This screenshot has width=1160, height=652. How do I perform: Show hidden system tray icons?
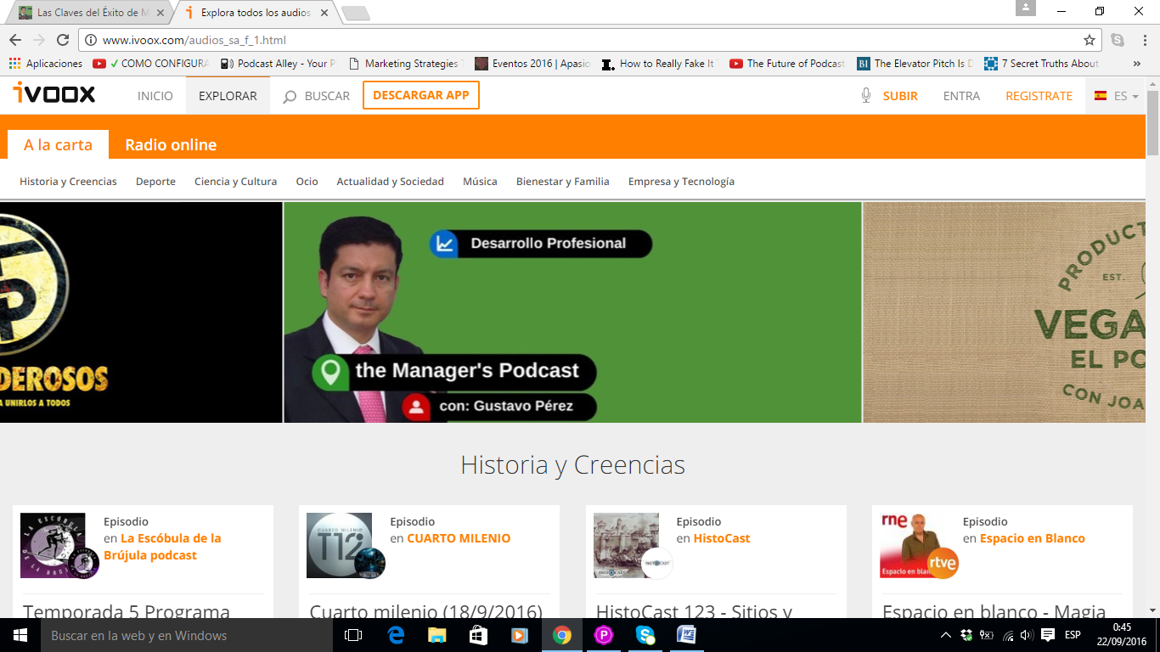[946, 635]
